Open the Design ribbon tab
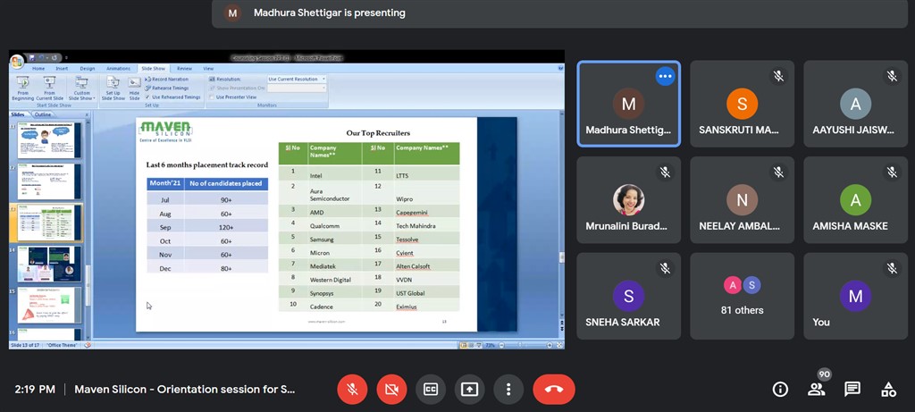This screenshot has width=915, height=412. [88, 68]
